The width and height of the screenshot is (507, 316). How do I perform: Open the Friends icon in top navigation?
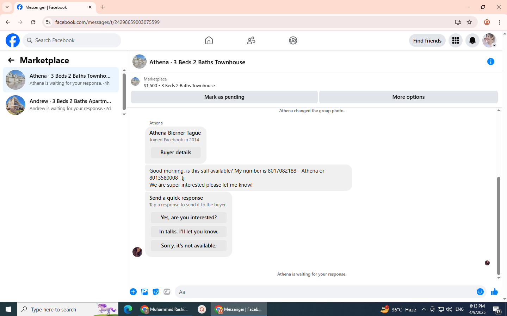(x=251, y=40)
